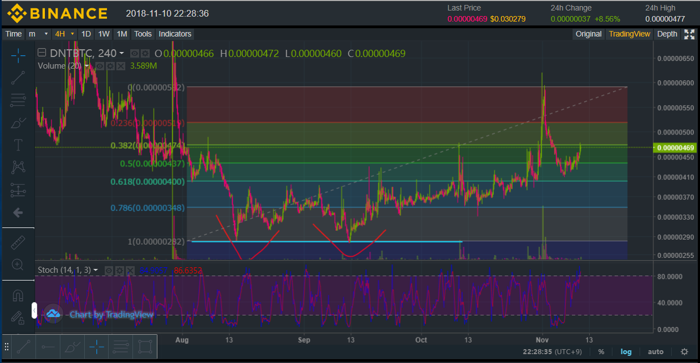This screenshot has width=700, height=363.
Task: Select the crosshair cursor tool in left sidebar
Action: click(18, 55)
